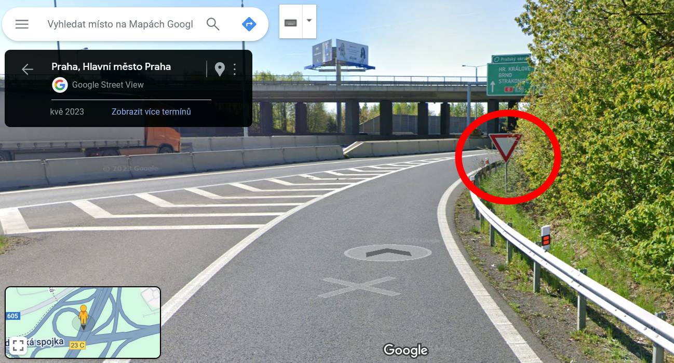Click the Google watermark logo at bottom
The height and width of the screenshot is (363, 674).
[406, 351]
